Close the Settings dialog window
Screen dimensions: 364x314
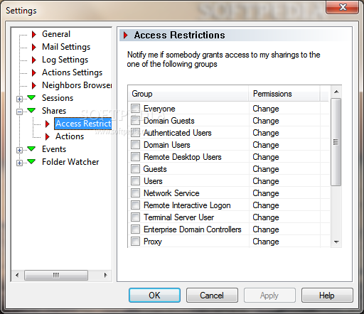pyautogui.click(x=343, y=7)
